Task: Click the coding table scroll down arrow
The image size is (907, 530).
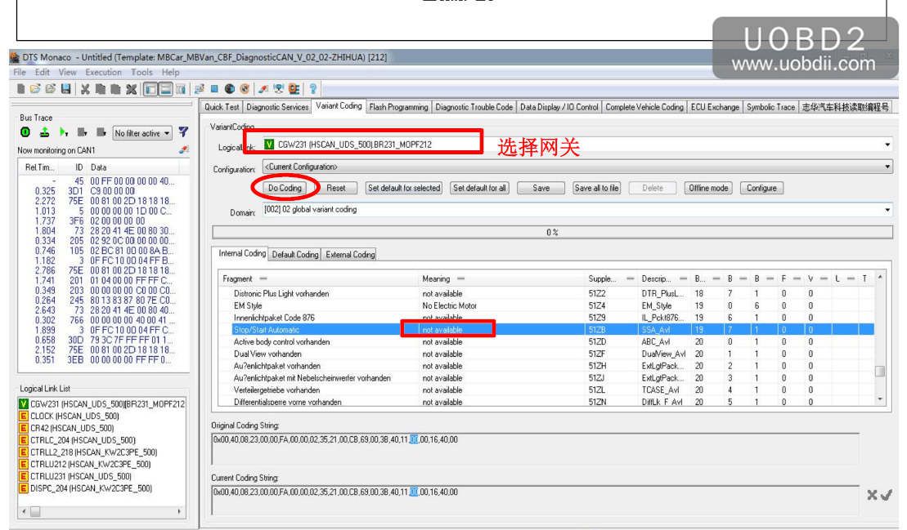Action: pyautogui.click(x=880, y=399)
